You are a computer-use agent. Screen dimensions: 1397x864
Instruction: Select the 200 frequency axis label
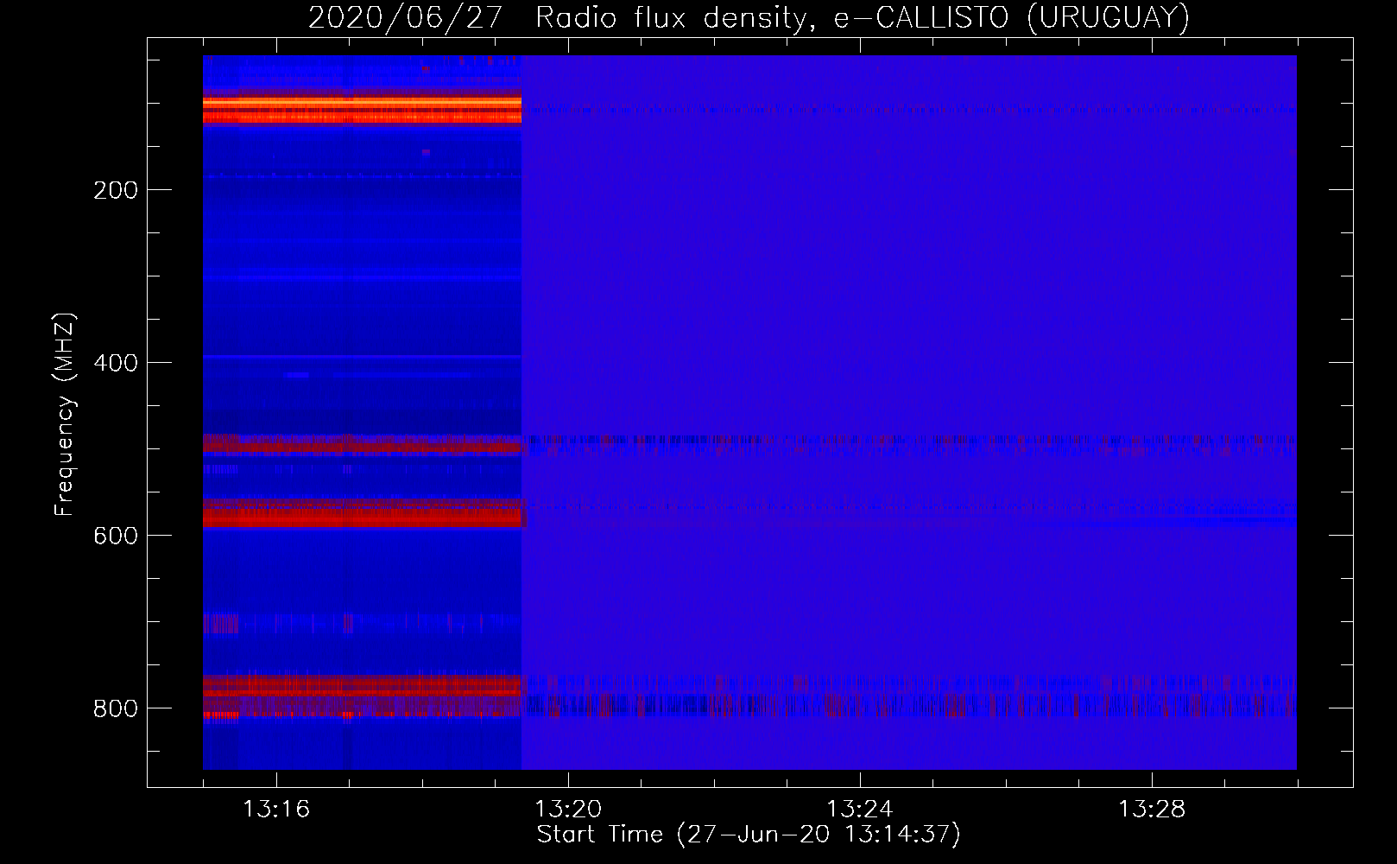116,190
